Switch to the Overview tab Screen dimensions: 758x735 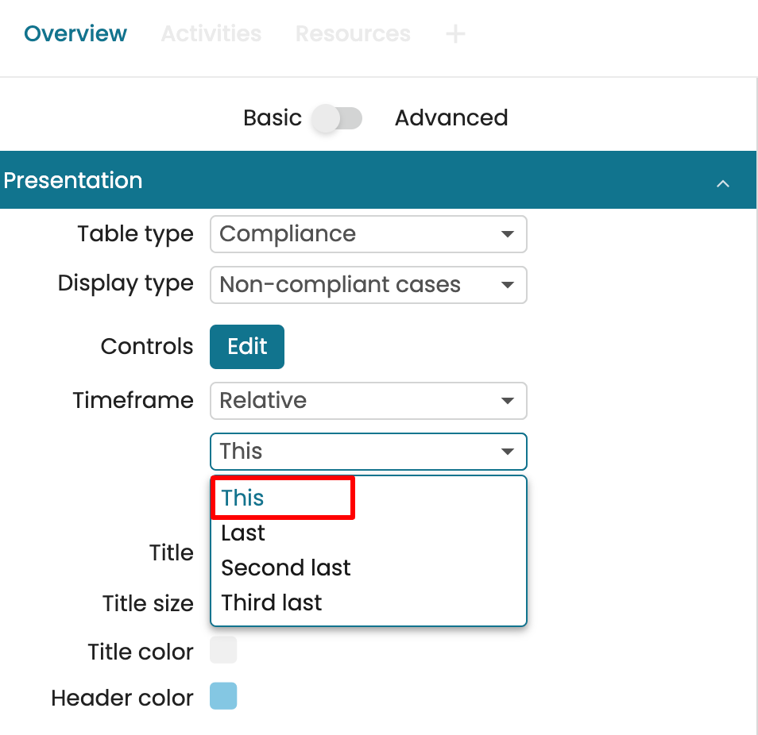(x=75, y=34)
